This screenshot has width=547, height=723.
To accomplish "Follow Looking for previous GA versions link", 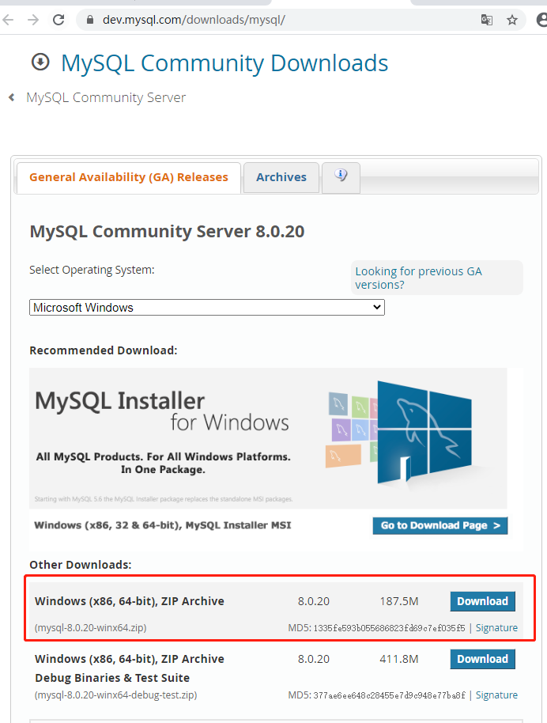I will 418,278.
